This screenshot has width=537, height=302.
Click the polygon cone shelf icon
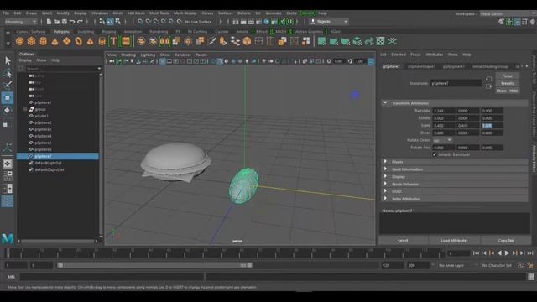click(x=55, y=41)
